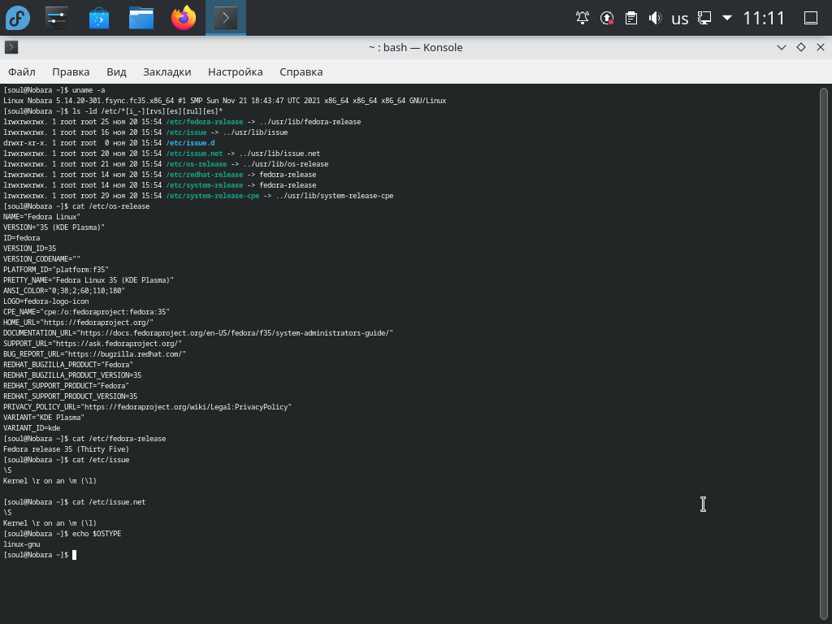The image size is (832, 624).
Task: Launch the Discover software store
Action: pyautogui.click(x=98, y=18)
